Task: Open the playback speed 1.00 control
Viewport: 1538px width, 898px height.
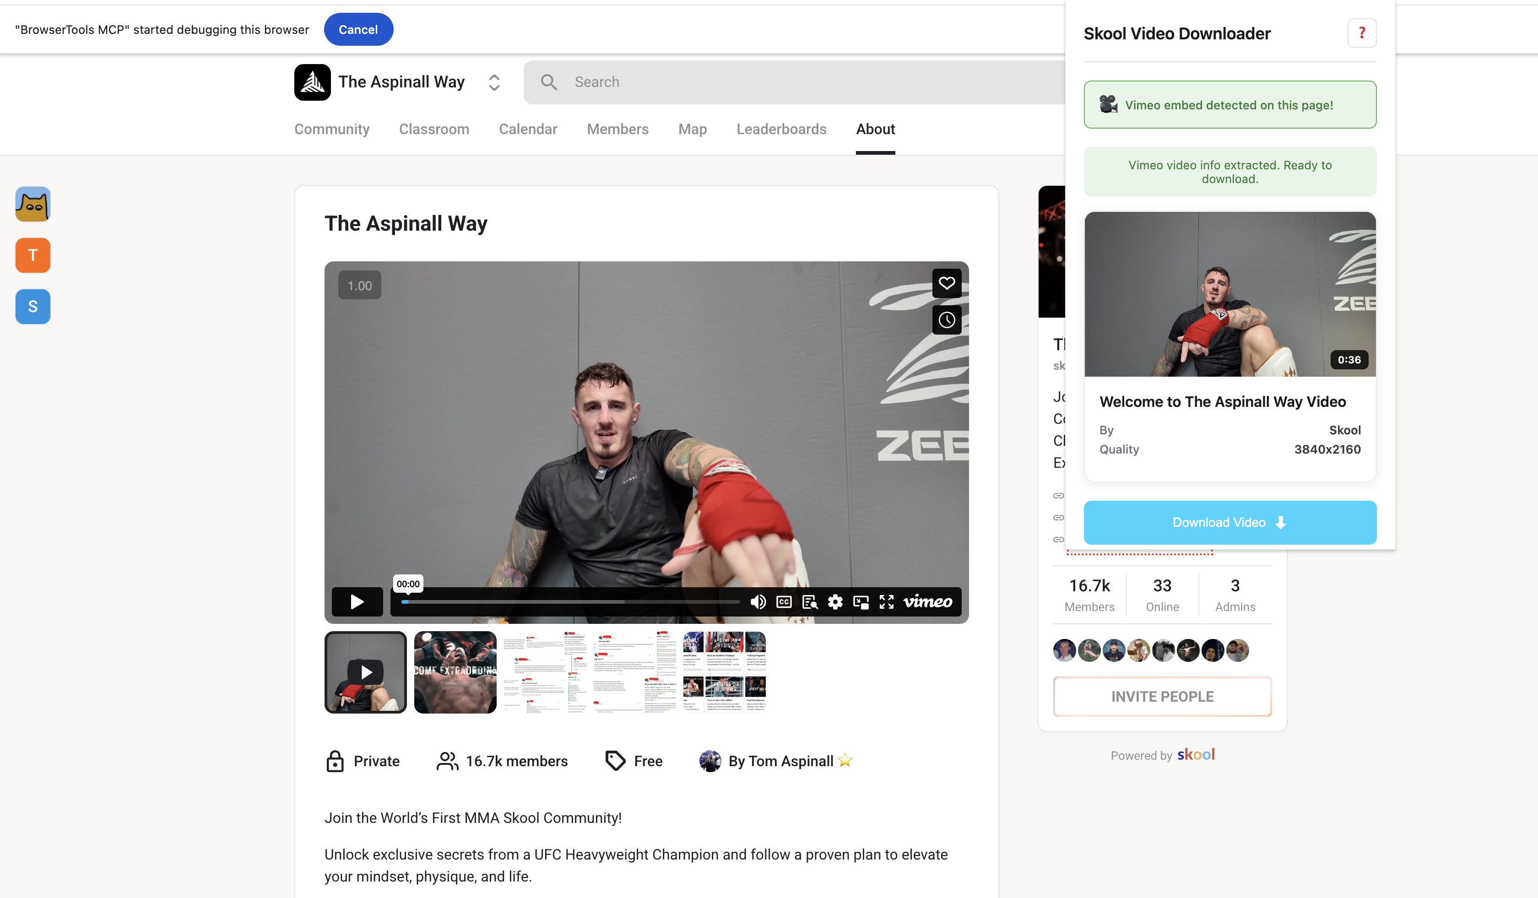Action: click(359, 286)
